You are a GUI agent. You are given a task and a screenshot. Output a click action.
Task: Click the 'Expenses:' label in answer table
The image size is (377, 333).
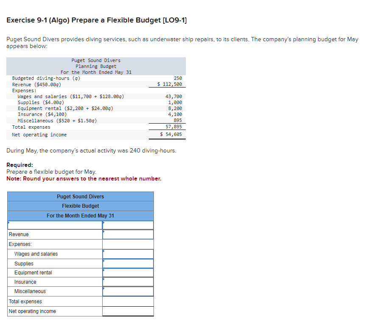(20, 244)
